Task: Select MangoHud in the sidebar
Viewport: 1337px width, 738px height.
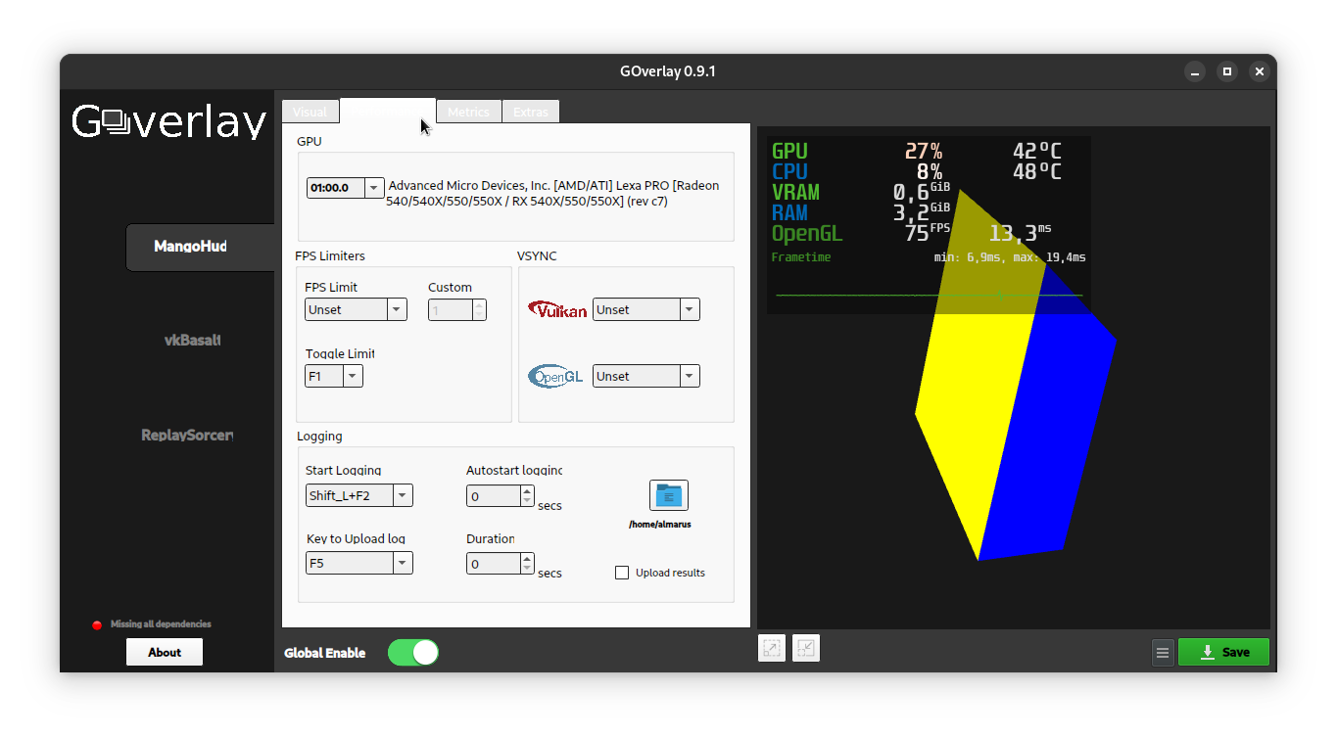Action: point(200,247)
